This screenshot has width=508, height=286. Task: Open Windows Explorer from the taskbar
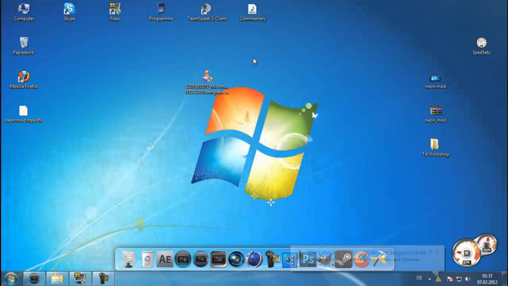pos(57,278)
